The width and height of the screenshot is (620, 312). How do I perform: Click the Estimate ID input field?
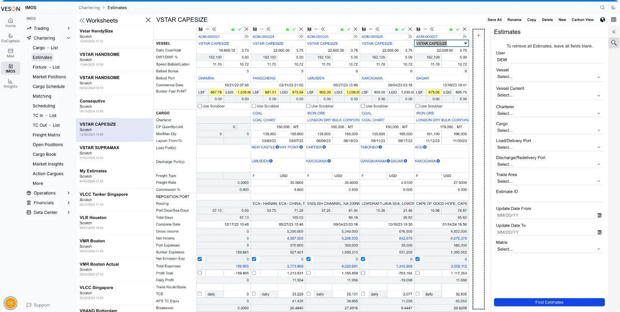[549, 198]
